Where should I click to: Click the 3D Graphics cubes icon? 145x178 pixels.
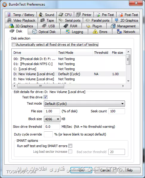pyautogui.click(x=11, y=26)
